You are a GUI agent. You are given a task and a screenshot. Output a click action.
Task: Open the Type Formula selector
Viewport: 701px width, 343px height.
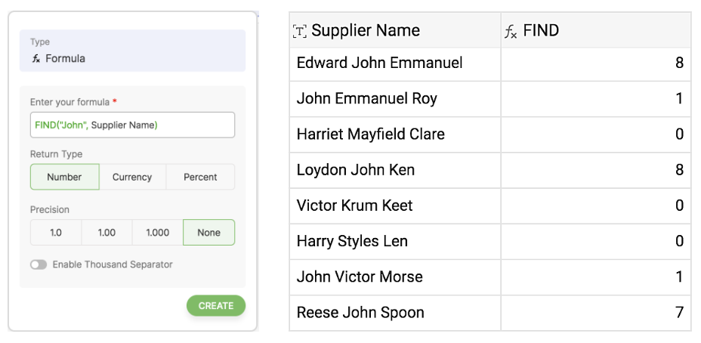132,51
